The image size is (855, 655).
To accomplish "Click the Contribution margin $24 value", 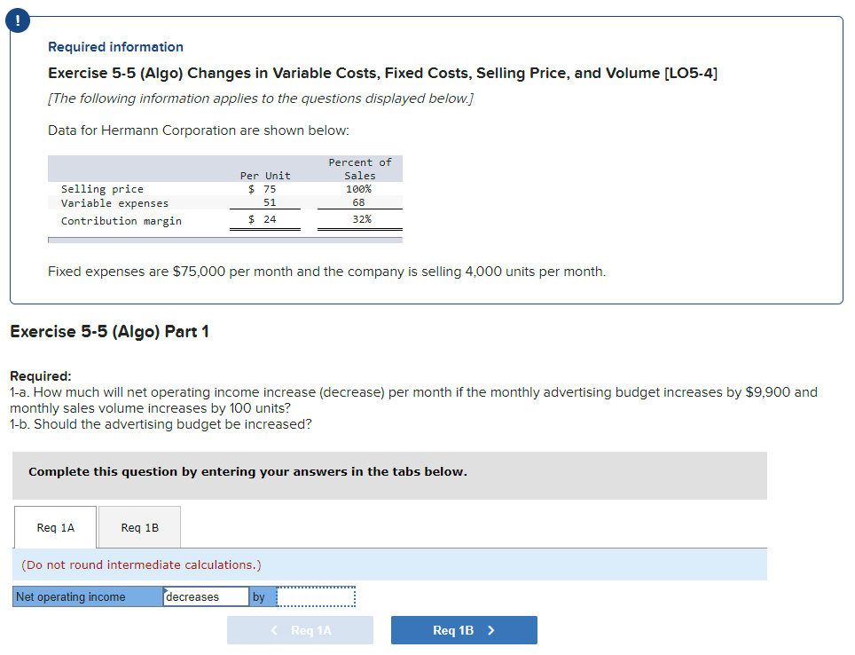I will 264,220.
